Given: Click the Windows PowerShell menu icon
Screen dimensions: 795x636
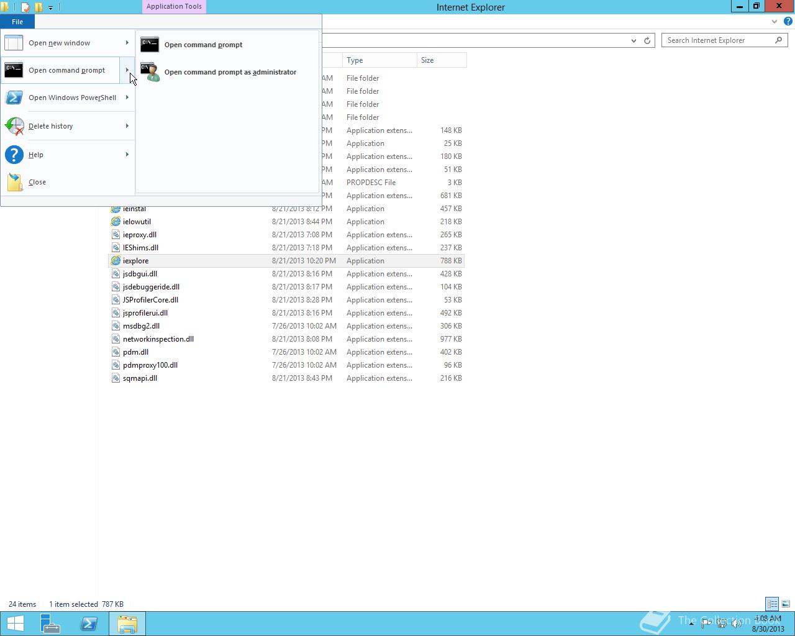Looking at the screenshot, I should tap(14, 98).
